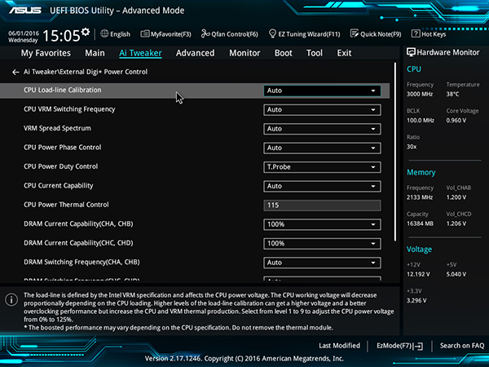Select CPU Power Duty Control label
Viewport: 489px width, 367px height.
pos(61,166)
